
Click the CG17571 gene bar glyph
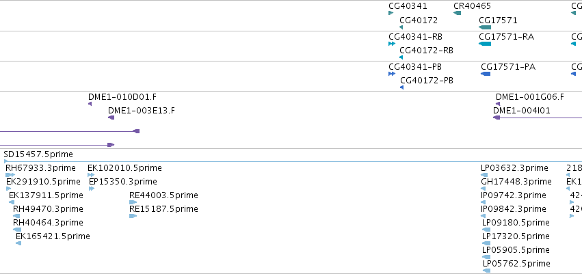485,27
